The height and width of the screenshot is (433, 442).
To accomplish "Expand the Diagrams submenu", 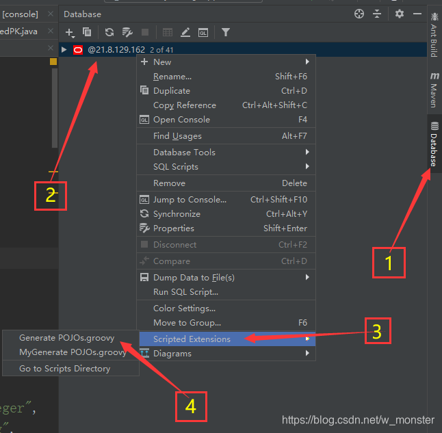I will pyautogui.click(x=226, y=353).
